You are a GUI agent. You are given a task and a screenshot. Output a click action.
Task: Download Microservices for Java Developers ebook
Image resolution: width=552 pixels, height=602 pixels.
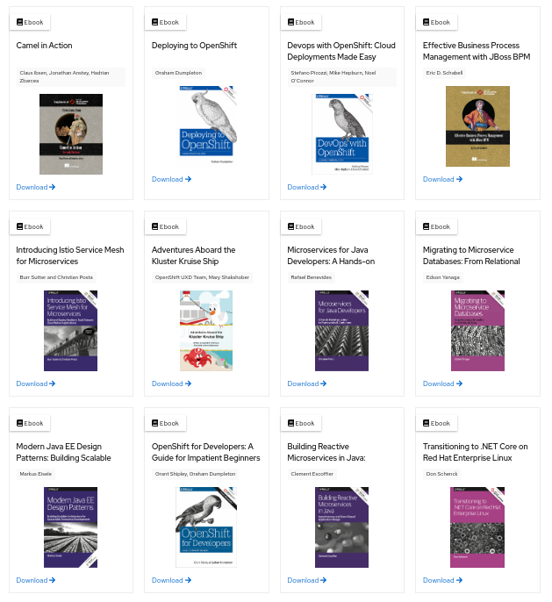click(x=303, y=383)
